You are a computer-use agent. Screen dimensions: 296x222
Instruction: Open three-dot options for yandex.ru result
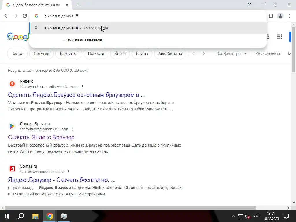tap(82, 87)
